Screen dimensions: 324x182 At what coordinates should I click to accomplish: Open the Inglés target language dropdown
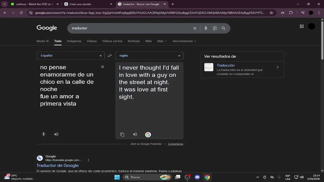(x=149, y=56)
